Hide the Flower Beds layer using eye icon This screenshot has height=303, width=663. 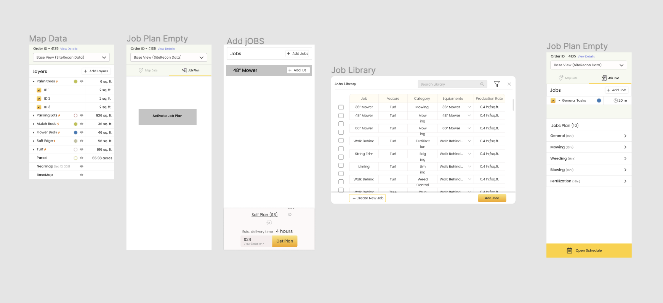pos(82,132)
